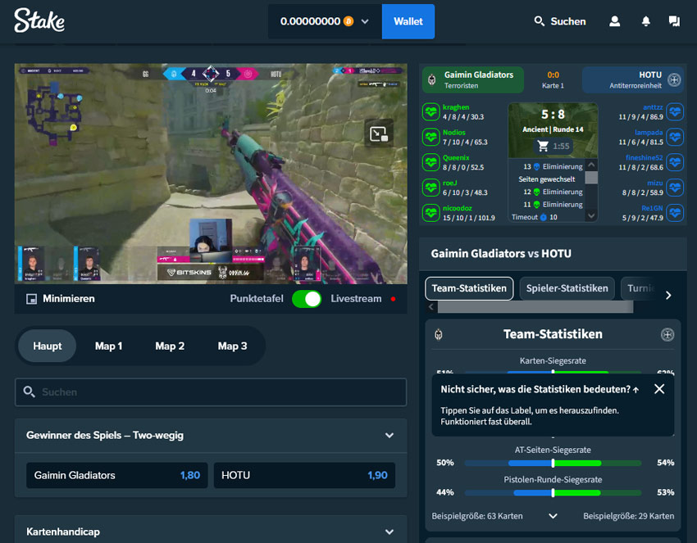This screenshot has width=697, height=543.
Task: Click the red Livestream live indicator dot
Action: (x=393, y=299)
